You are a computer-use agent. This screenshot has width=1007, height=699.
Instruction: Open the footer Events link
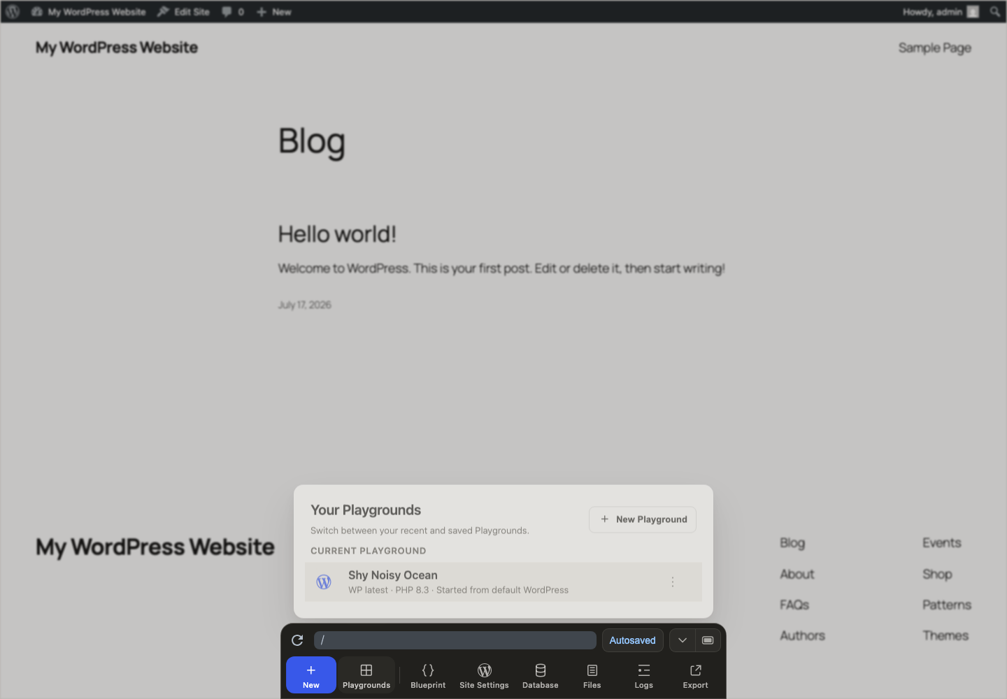(942, 543)
